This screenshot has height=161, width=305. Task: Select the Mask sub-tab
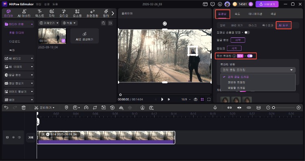[x=253, y=25]
